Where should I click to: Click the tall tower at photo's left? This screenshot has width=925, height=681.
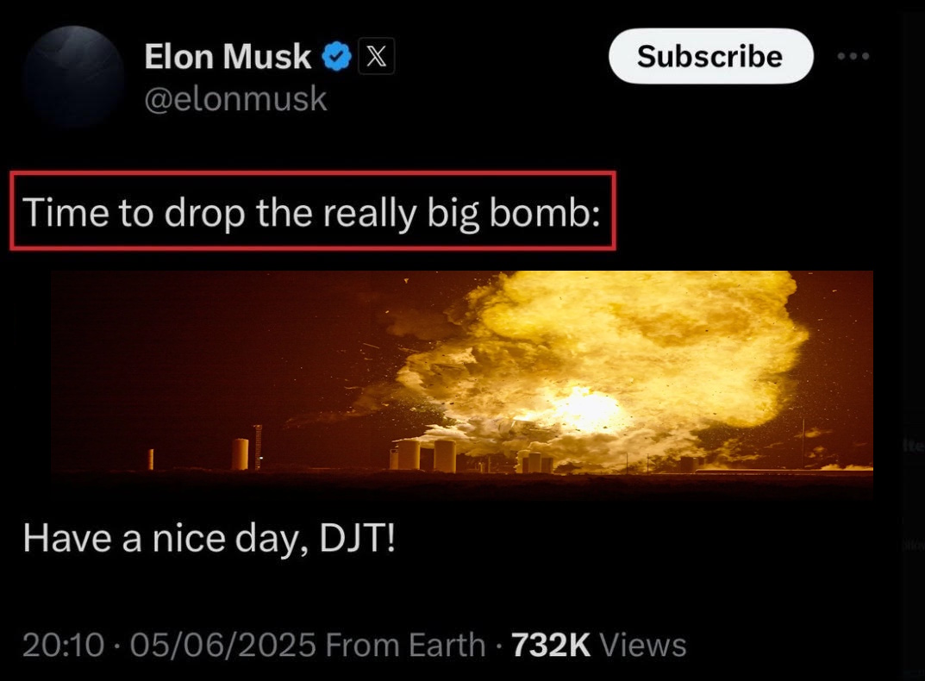pyautogui.click(x=258, y=447)
